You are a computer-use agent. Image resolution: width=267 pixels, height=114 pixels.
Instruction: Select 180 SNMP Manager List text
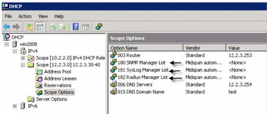point(141,63)
